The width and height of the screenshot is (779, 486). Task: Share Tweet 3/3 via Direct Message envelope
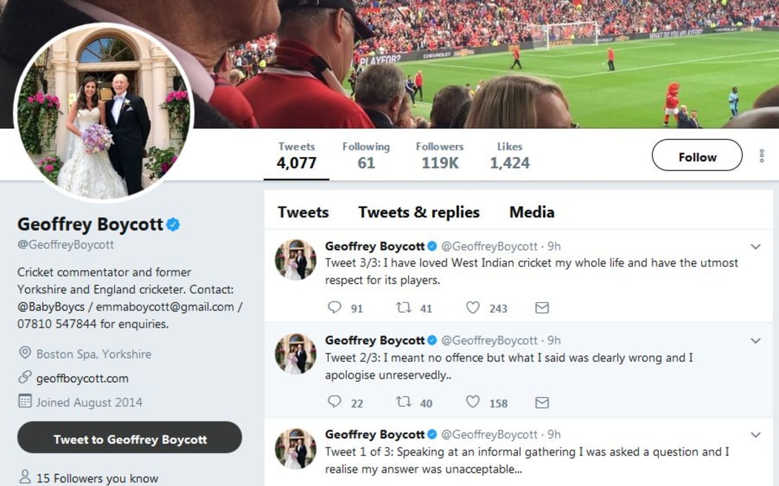(542, 307)
